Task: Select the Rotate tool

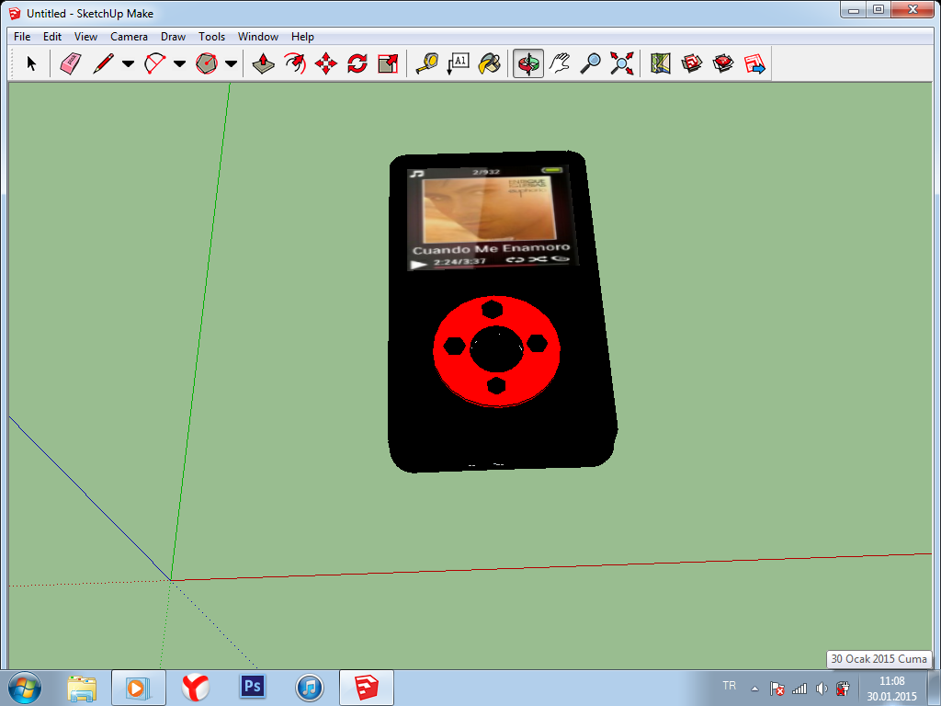Action: (x=357, y=63)
